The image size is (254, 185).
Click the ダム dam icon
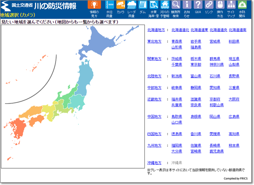[142, 5]
